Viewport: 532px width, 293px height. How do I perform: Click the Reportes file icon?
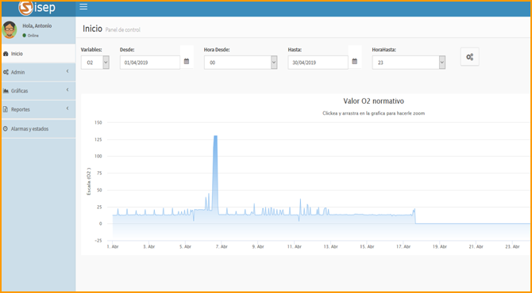coord(5,109)
